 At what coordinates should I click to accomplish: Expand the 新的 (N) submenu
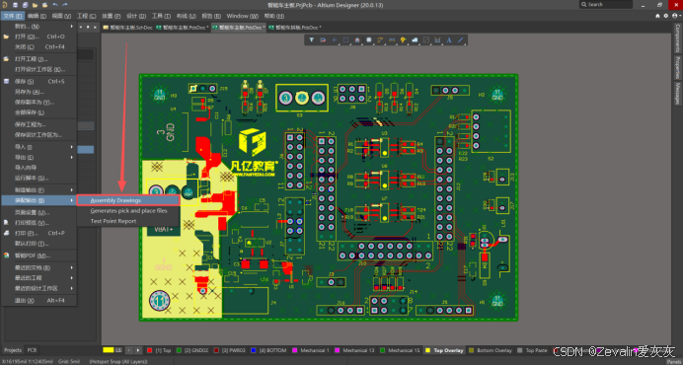pos(39,26)
